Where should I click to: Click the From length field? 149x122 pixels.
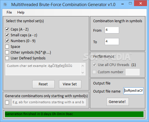point(112,30)
